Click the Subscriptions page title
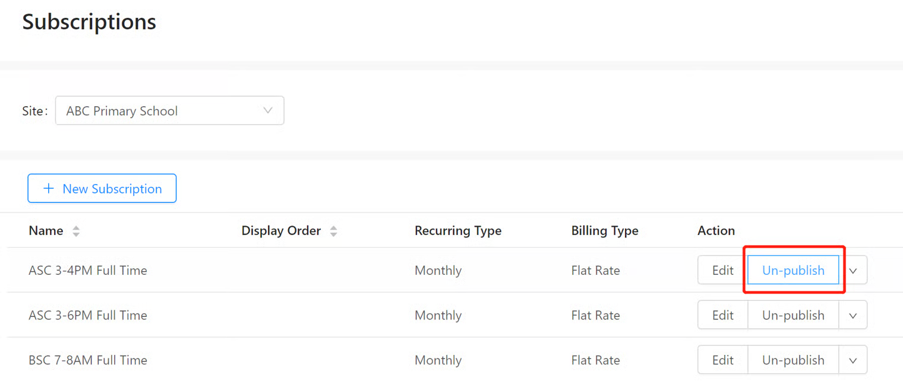Image resolution: width=903 pixels, height=387 pixels. pyautogui.click(x=89, y=22)
